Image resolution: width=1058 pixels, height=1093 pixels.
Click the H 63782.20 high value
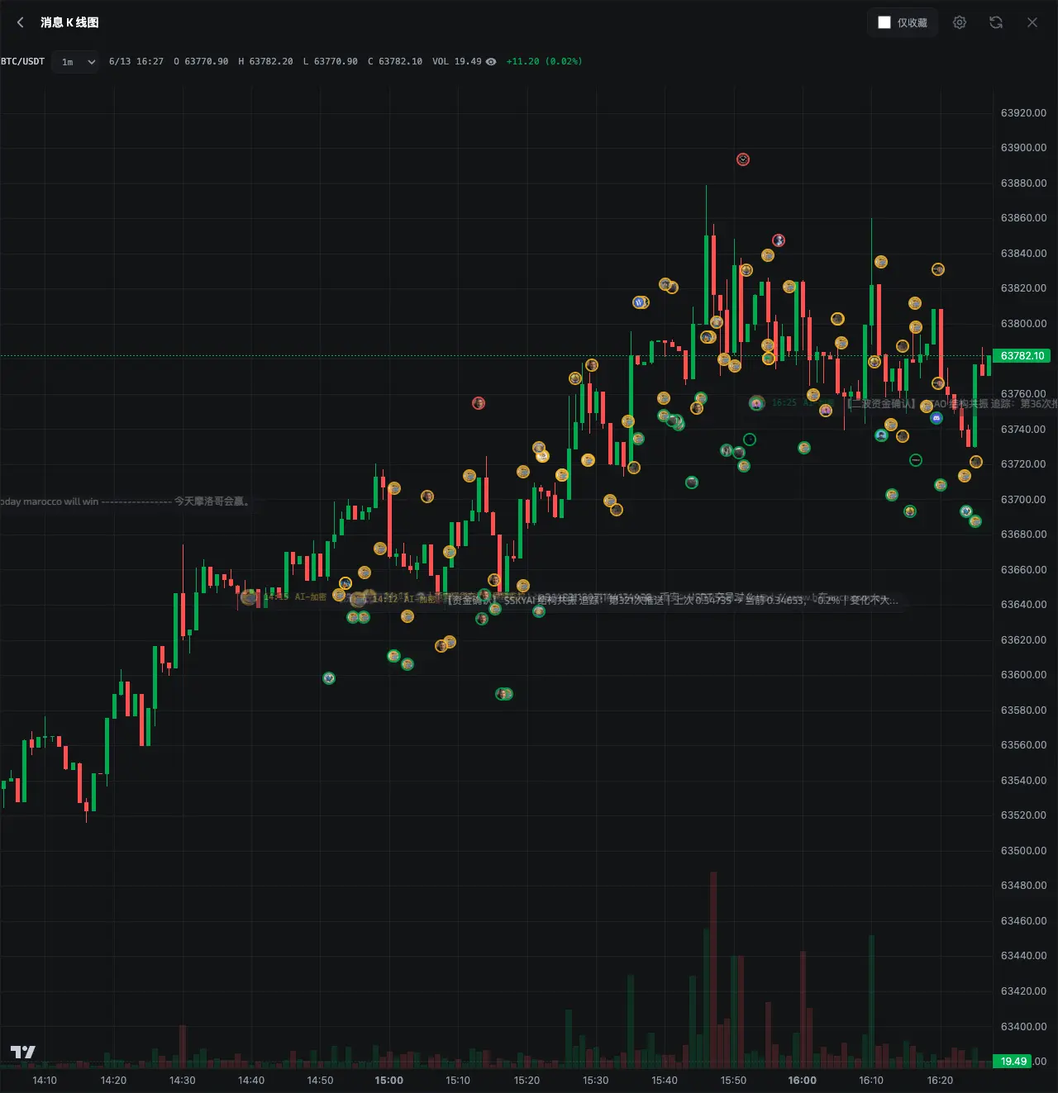[x=265, y=62]
